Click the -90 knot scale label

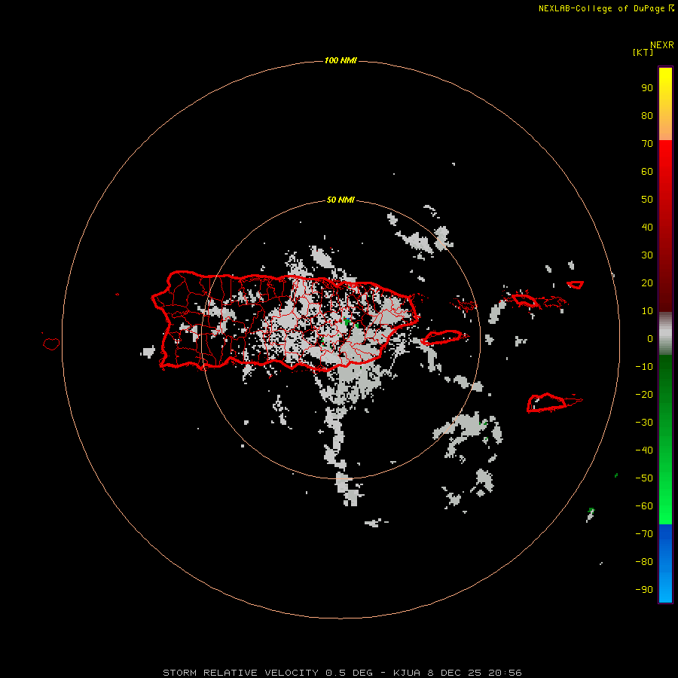(x=644, y=590)
